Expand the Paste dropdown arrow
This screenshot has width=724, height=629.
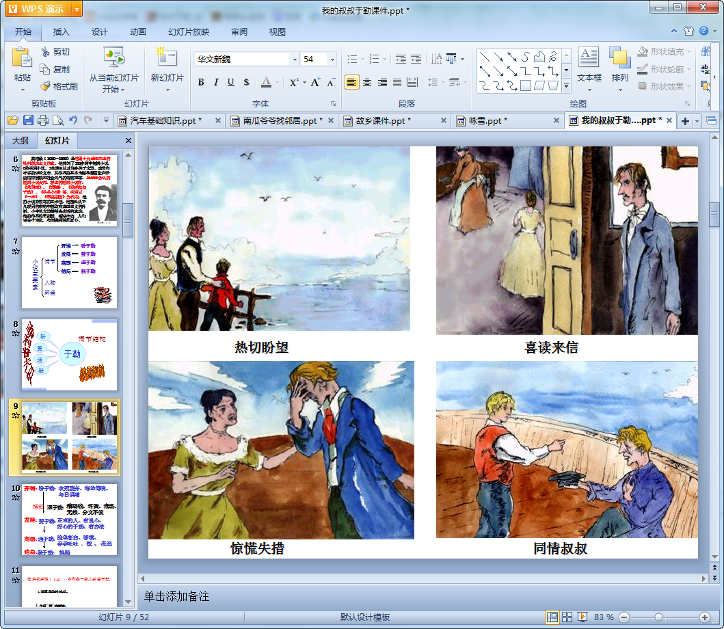point(22,90)
